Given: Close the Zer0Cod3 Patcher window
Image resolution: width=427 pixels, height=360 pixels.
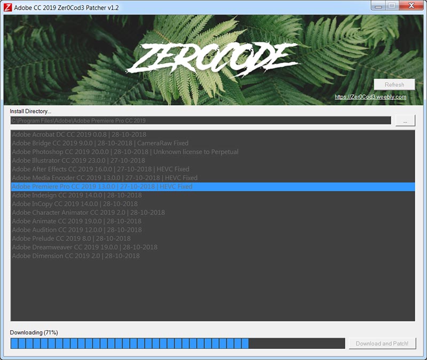Looking at the screenshot, I should (412, 6).
